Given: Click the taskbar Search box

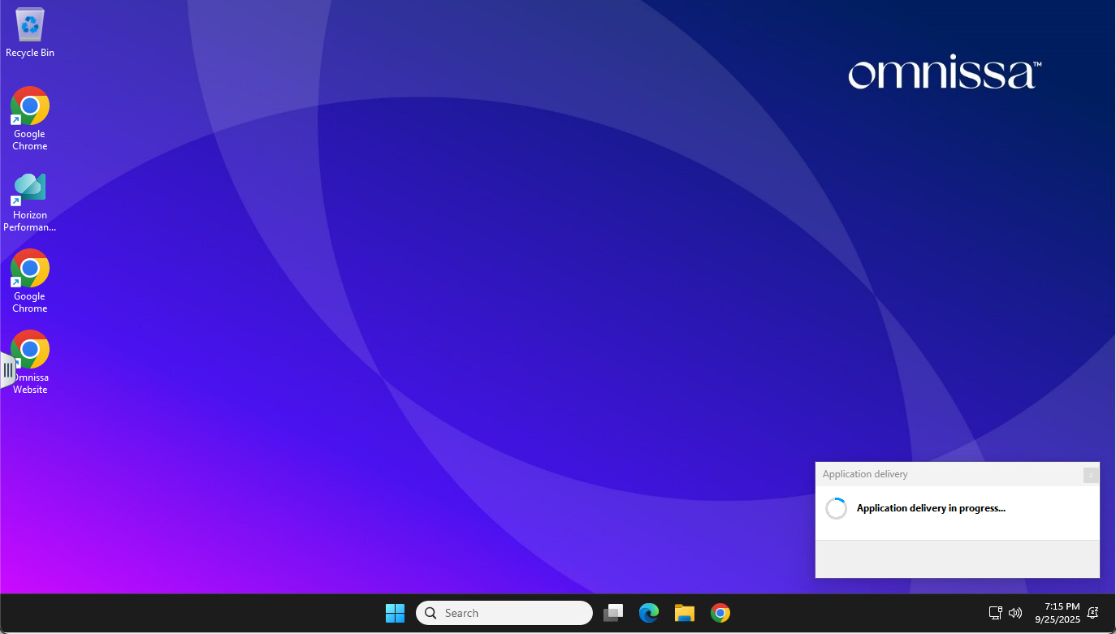Looking at the screenshot, I should 504,613.
